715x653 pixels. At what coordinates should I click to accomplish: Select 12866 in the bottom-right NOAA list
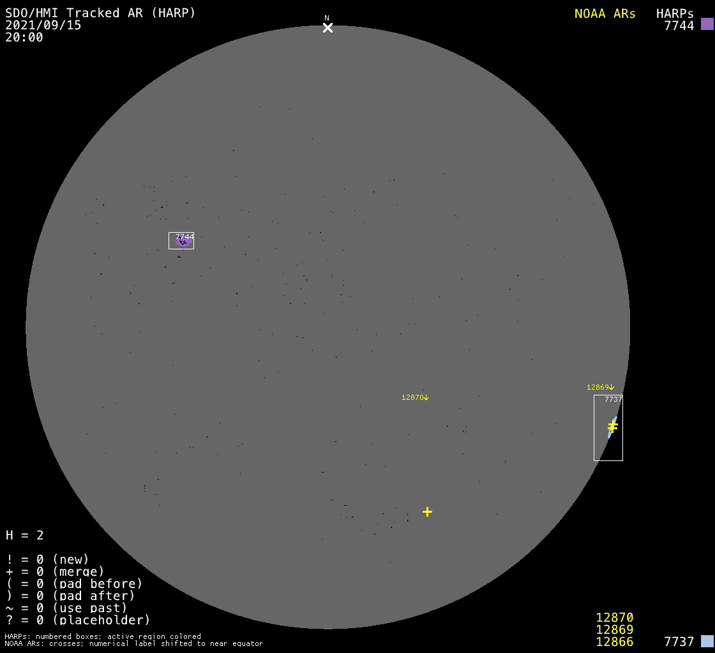(x=614, y=642)
